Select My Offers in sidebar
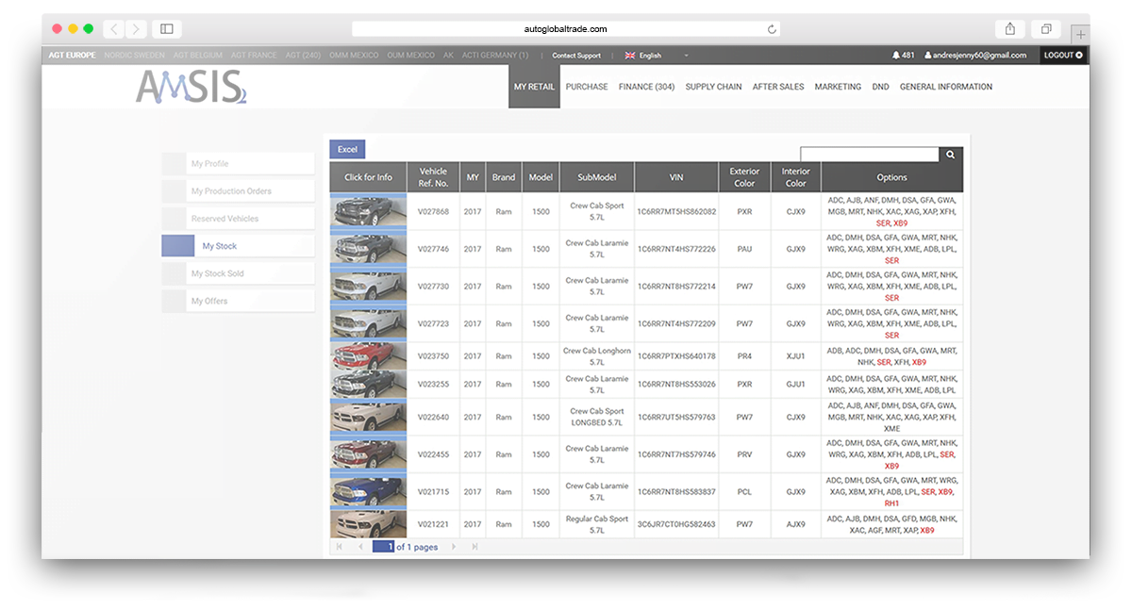Viewport: 1132px width, 609px height. coord(238,301)
